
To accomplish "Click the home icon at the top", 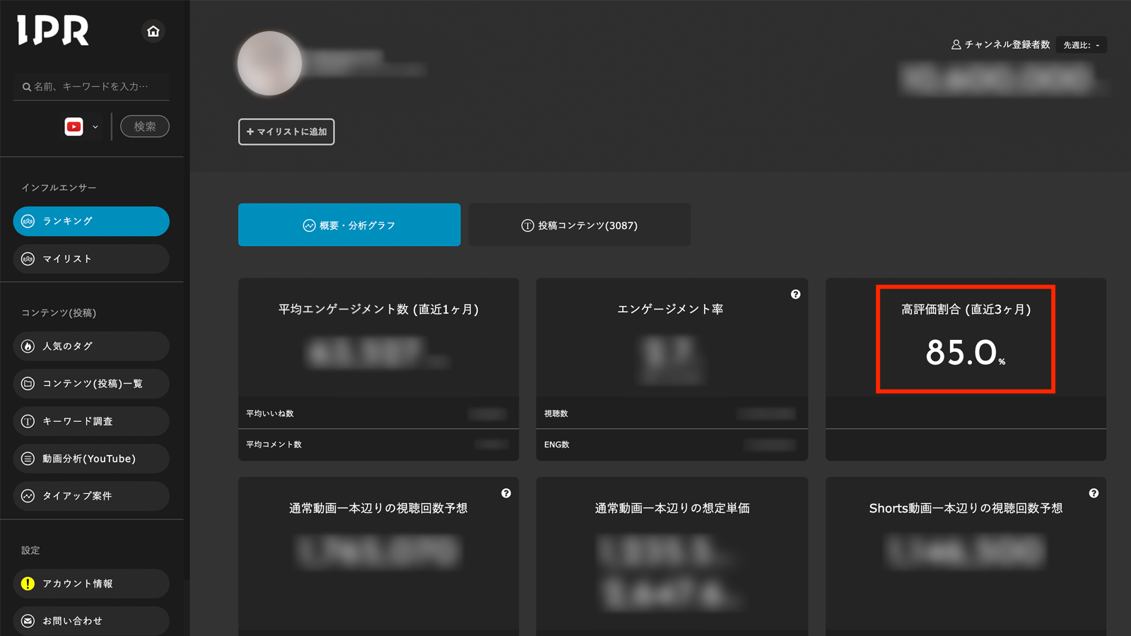I will point(153,31).
